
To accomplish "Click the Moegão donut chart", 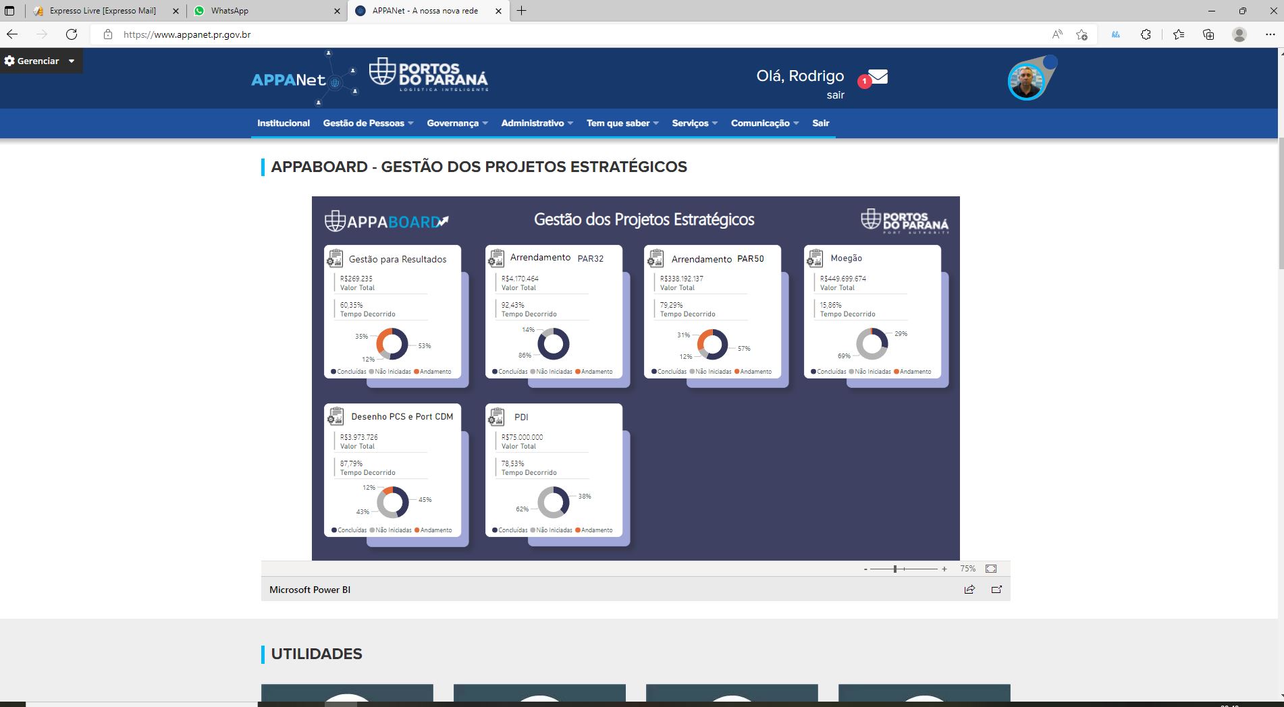I will pyautogui.click(x=872, y=343).
